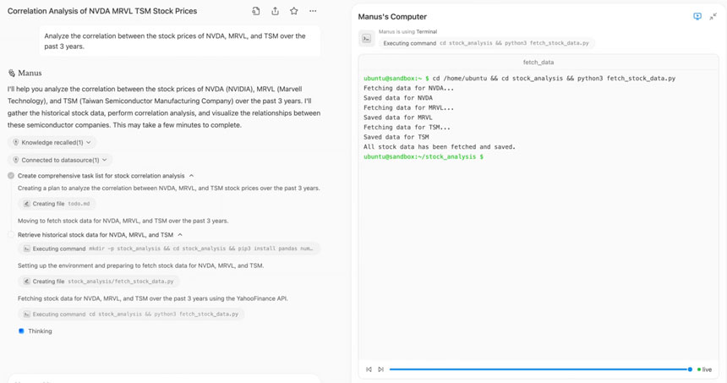Open the task files document icon
727x383 pixels.
(x=256, y=11)
